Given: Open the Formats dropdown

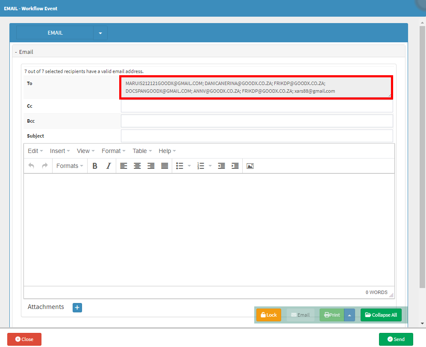Looking at the screenshot, I should tap(70, 166).
